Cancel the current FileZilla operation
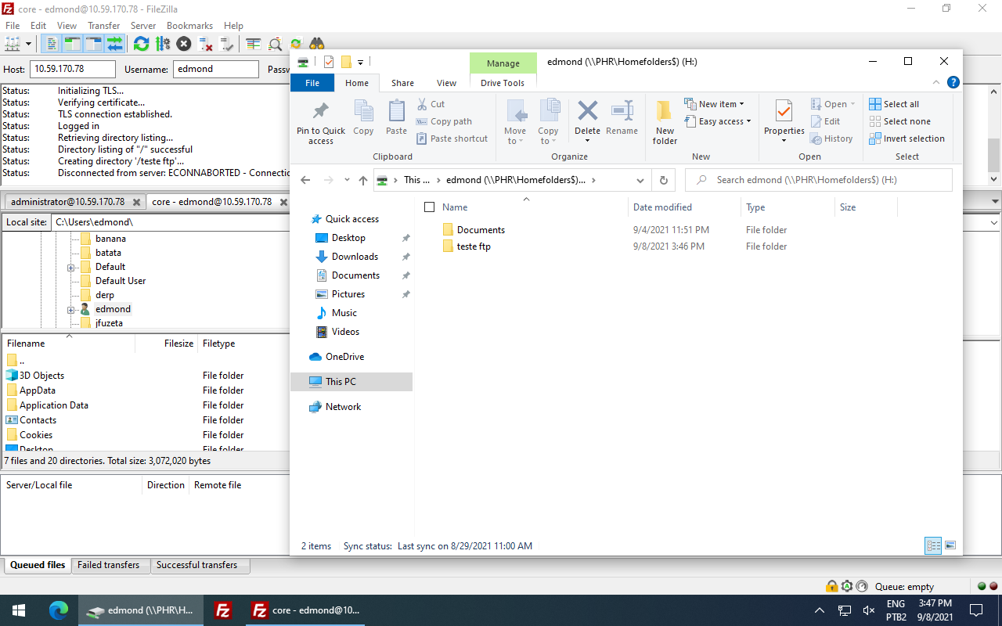This screenshot has height=626, width=1002. click(182, 43)
